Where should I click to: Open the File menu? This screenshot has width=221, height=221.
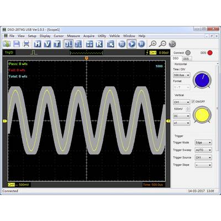(12, 36)
